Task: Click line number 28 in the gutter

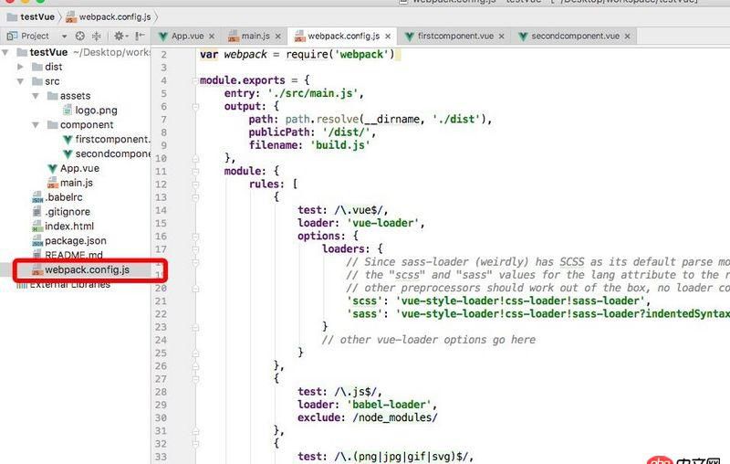Action: [x=161, y=392]
